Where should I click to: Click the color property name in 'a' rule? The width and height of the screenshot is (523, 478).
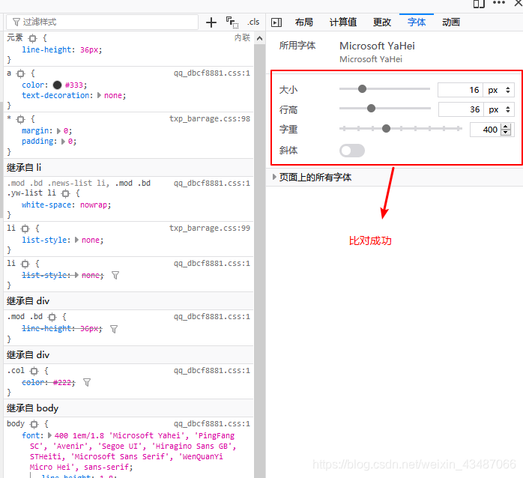click(x=34, y=85)
